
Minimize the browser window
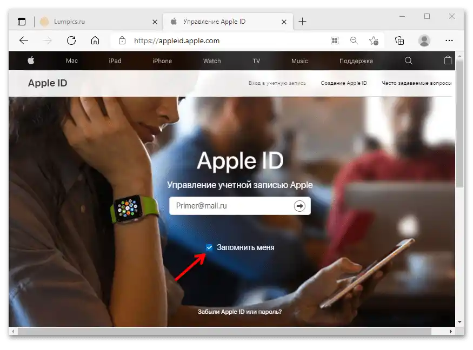[402, 16]
